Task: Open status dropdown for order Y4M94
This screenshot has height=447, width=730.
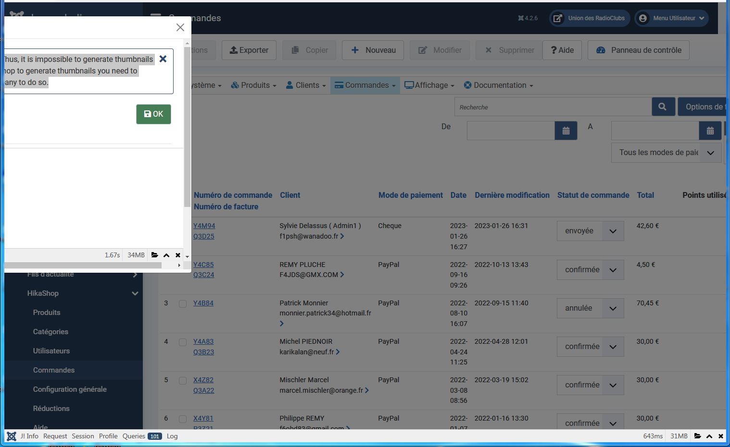Action: click(x=591, y=231)
